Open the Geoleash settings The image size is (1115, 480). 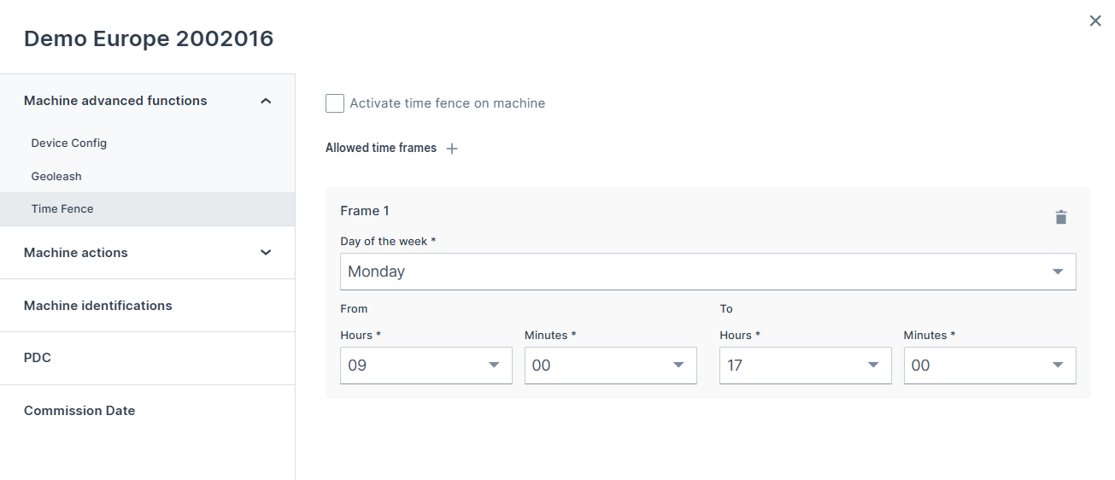click(x=56, y=177)
